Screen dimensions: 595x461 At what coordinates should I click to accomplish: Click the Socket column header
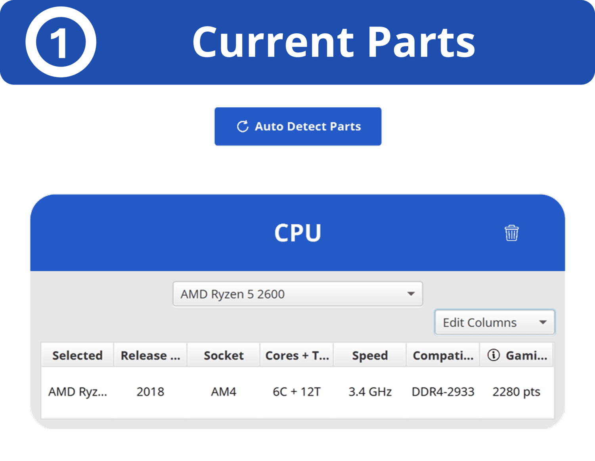point(224,355)
